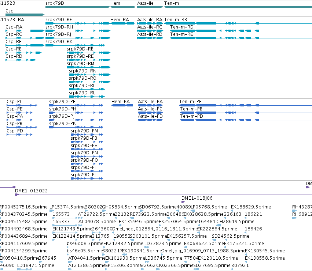Click protein label srpk79D-PH

(x=63, y=109)
